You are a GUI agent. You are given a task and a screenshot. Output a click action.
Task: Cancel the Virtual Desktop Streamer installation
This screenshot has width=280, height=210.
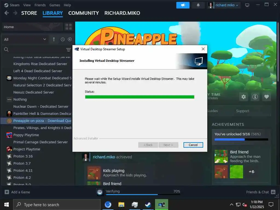193,145
